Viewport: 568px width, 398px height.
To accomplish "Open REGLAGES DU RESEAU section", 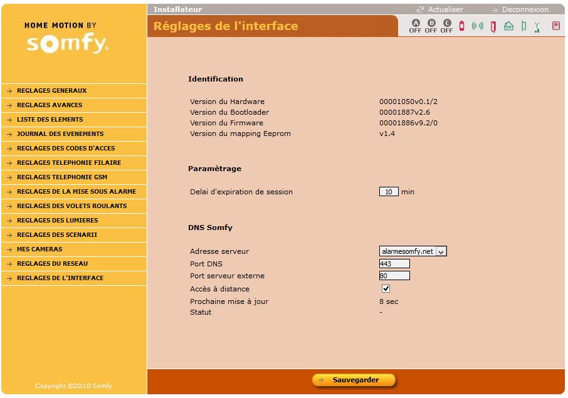I will tap(52, 264).
